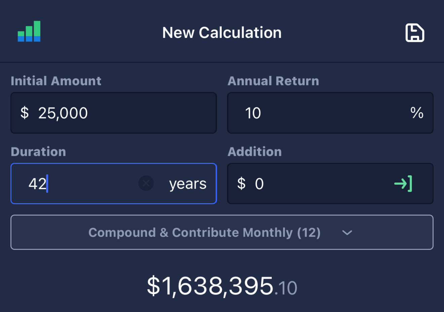This screenshot has width=444, height=312.
Task: Click the Annual Return label
Action: click(x=273, y=81)
